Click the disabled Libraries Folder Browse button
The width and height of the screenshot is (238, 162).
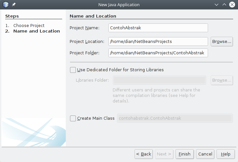pos(222,80)
